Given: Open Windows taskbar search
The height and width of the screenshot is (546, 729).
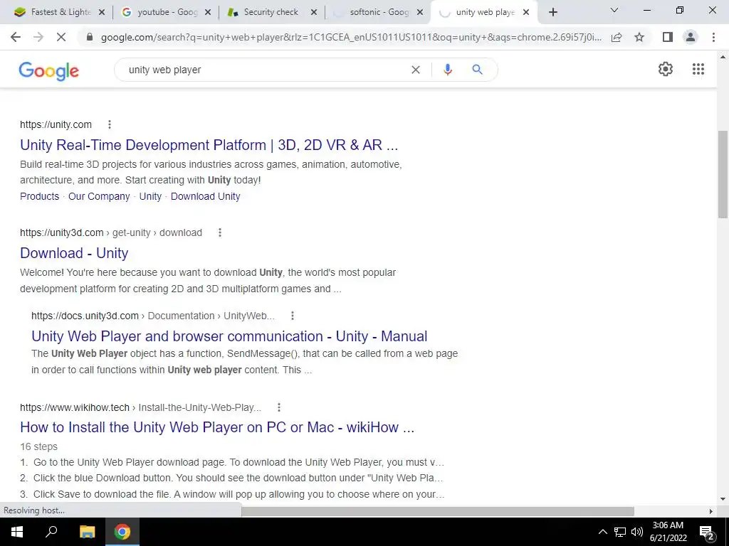Looking at the screenshot, I should point(51,532).
